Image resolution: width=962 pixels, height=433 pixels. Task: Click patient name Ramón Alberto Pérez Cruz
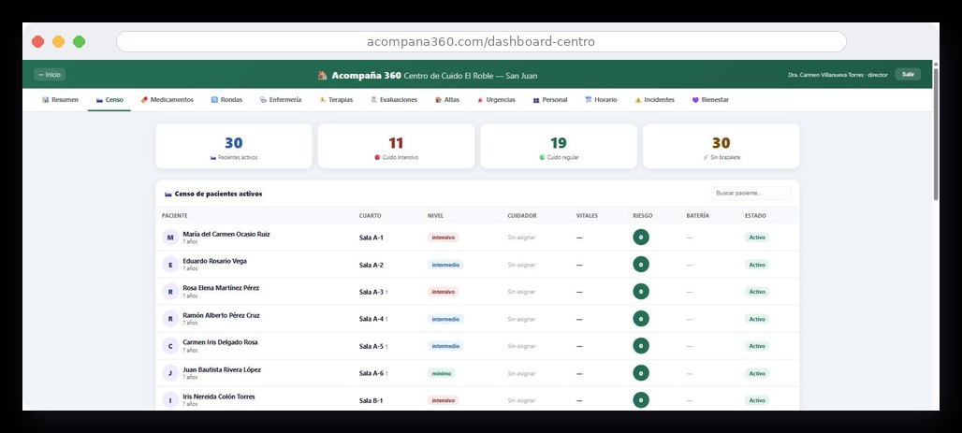click(x=221, y=315)
